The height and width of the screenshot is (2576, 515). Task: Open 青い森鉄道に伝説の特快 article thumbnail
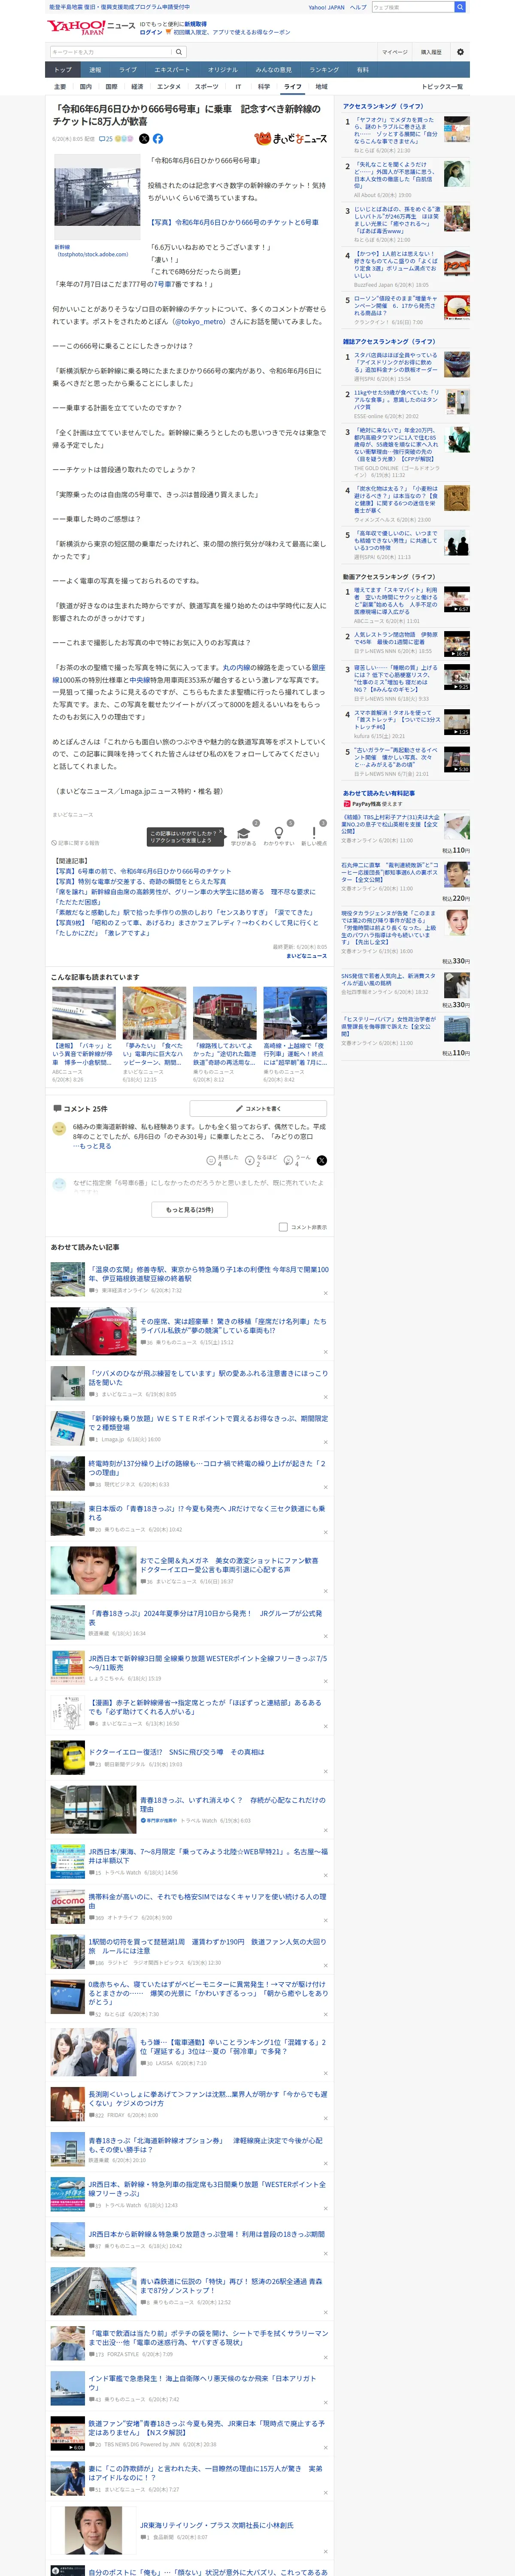tap(93, 2291)
